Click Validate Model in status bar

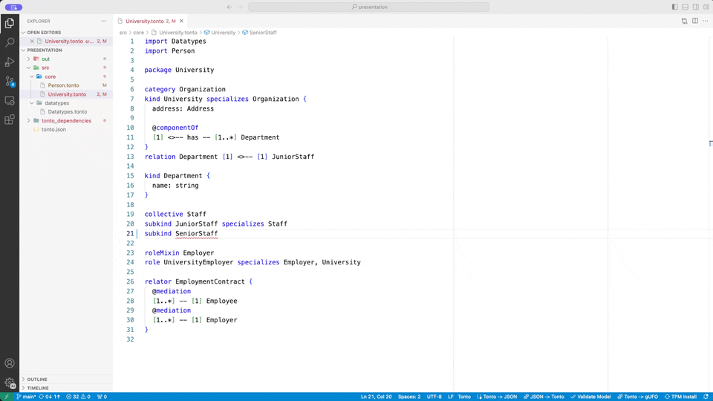click(x=590, y=397)
